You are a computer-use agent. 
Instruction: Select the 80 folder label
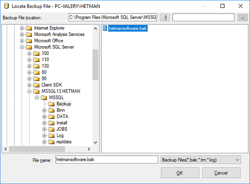point(44,72)
